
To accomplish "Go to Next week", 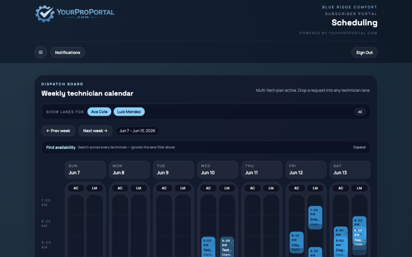I will (95, 131).
